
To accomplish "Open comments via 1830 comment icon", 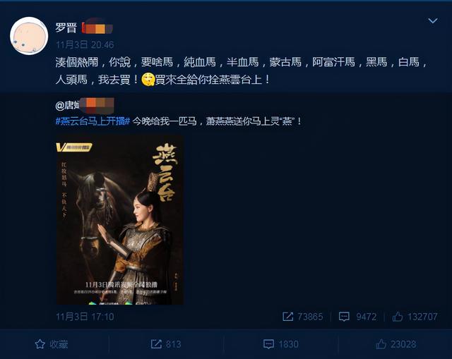I will tap(268, 344).
